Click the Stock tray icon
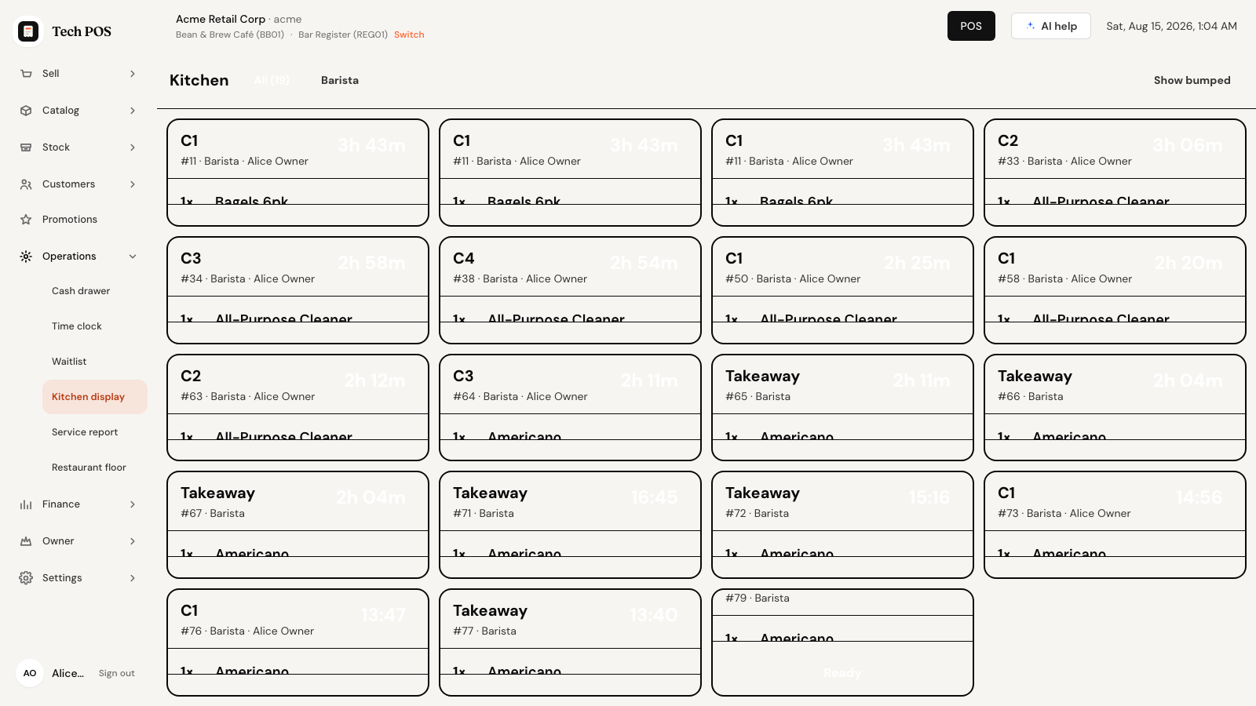 coord(26,147)
